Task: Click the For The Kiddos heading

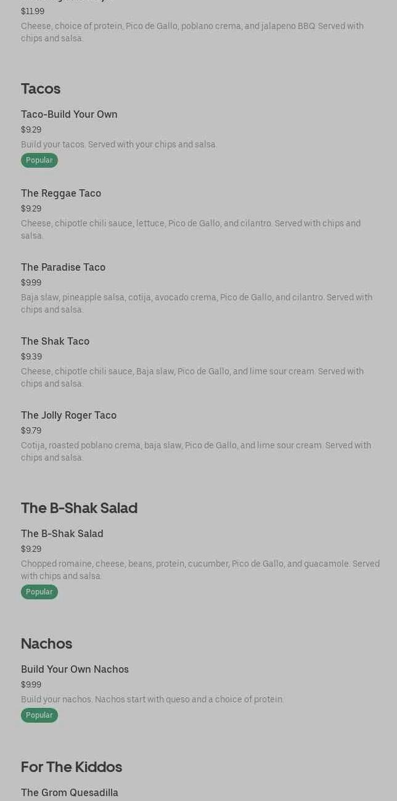Action: tap(72, 767)
